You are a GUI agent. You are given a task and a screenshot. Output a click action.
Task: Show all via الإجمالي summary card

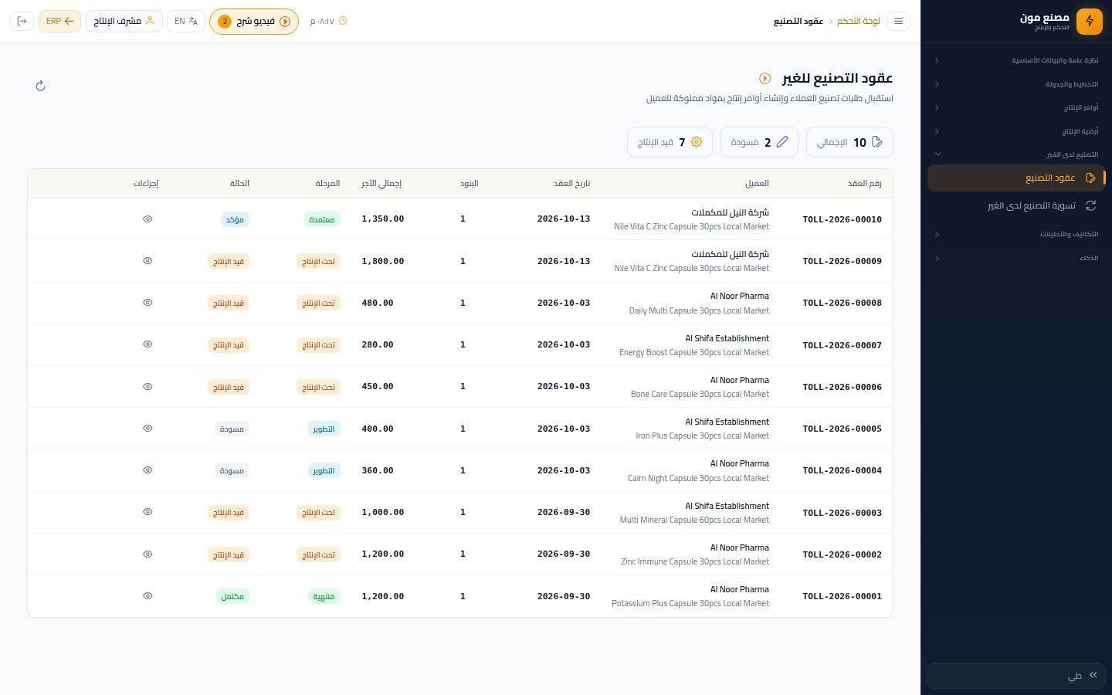pyautogui.click(x=849, y=142)
